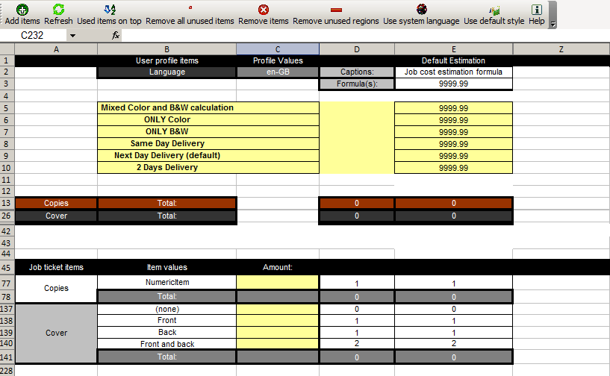
Task: Click the yellow NumericItem amount cell
Action: 278,283
